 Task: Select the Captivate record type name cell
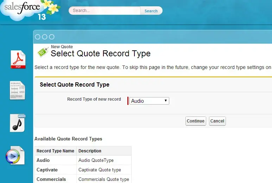click(x=56, y=170)
